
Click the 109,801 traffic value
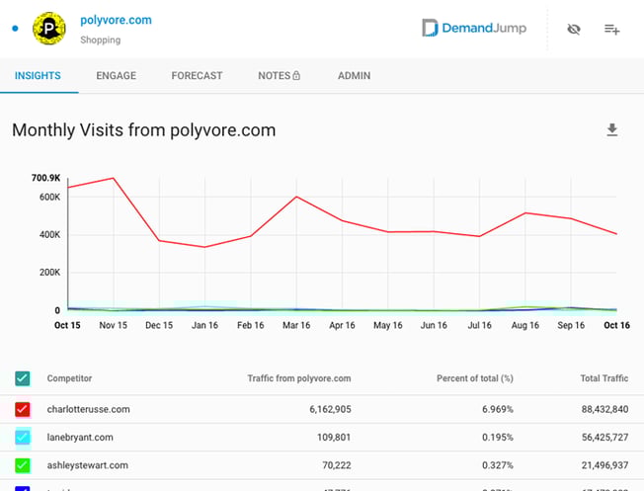[x=334, y=438]
